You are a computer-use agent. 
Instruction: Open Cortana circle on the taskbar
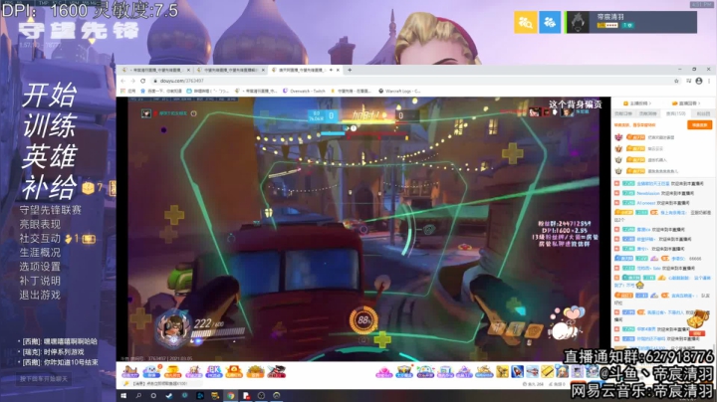pos(153,396)
